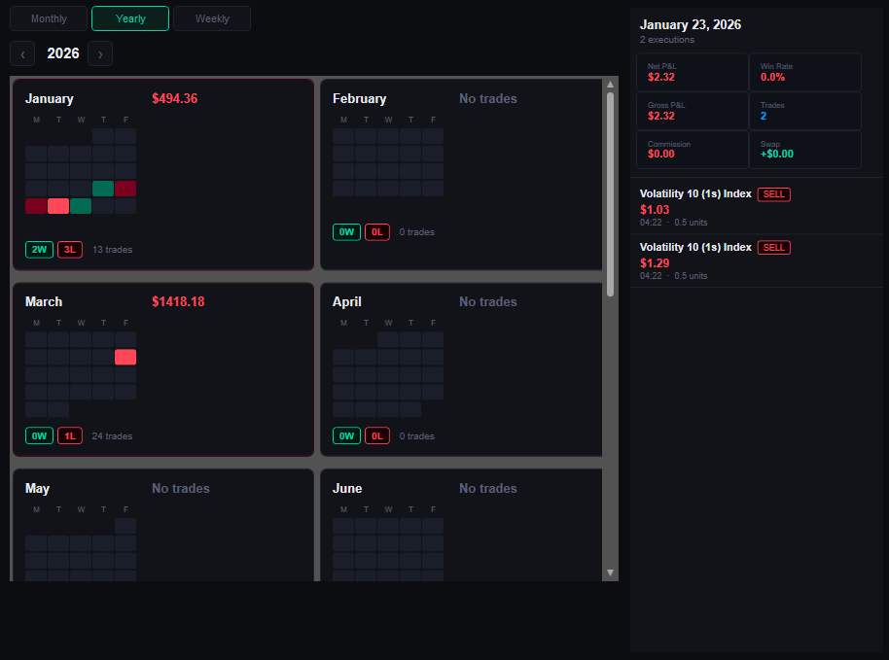Click the Swap stat card showing +$0.00

coord(807,150)
